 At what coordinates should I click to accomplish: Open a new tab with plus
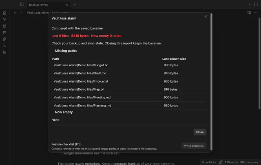(75, 4)
